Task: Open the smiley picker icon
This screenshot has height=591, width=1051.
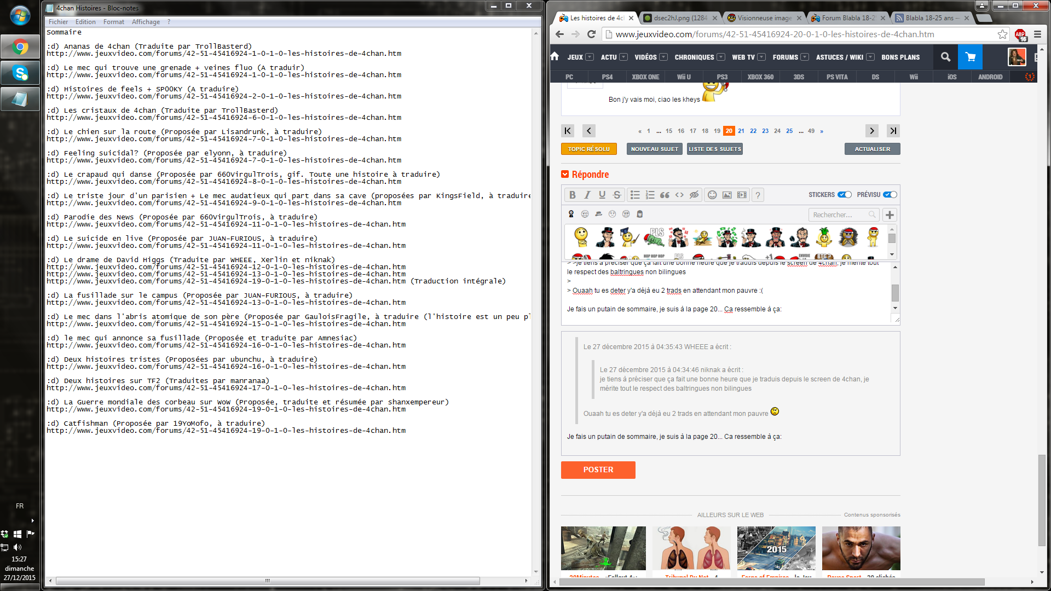Action: [x=712, y=195]
